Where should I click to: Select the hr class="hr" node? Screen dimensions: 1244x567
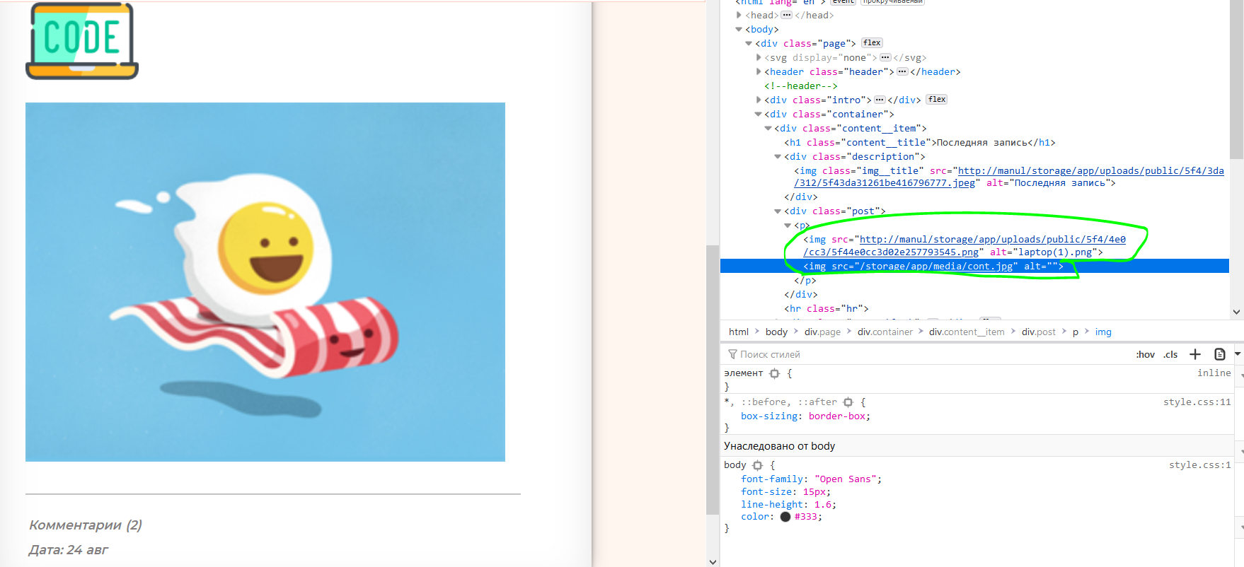coord(826,308)
